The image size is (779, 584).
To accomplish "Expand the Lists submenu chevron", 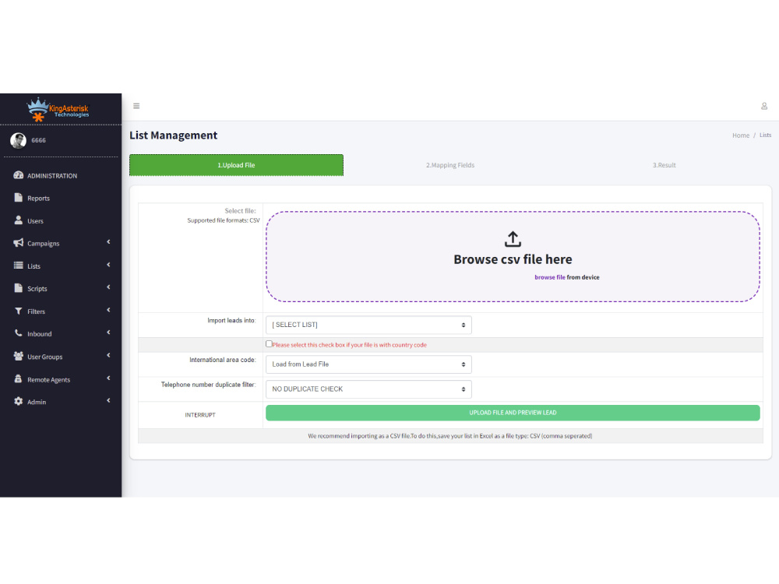I will point(108,265).
